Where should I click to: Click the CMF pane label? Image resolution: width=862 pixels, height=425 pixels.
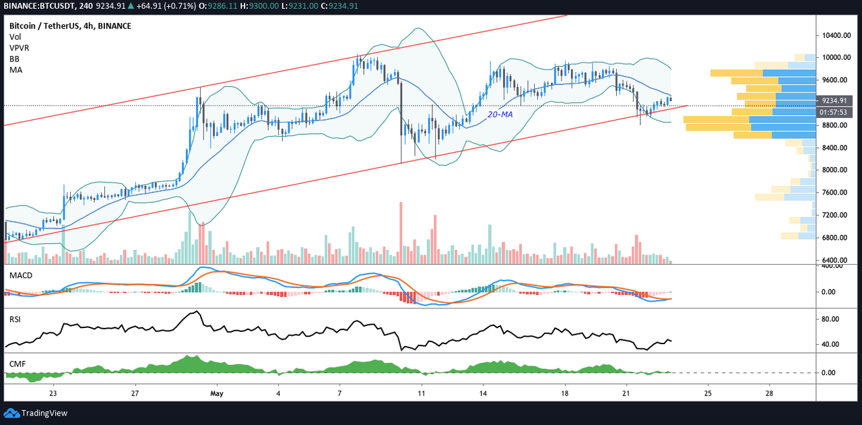click(17, 364)
